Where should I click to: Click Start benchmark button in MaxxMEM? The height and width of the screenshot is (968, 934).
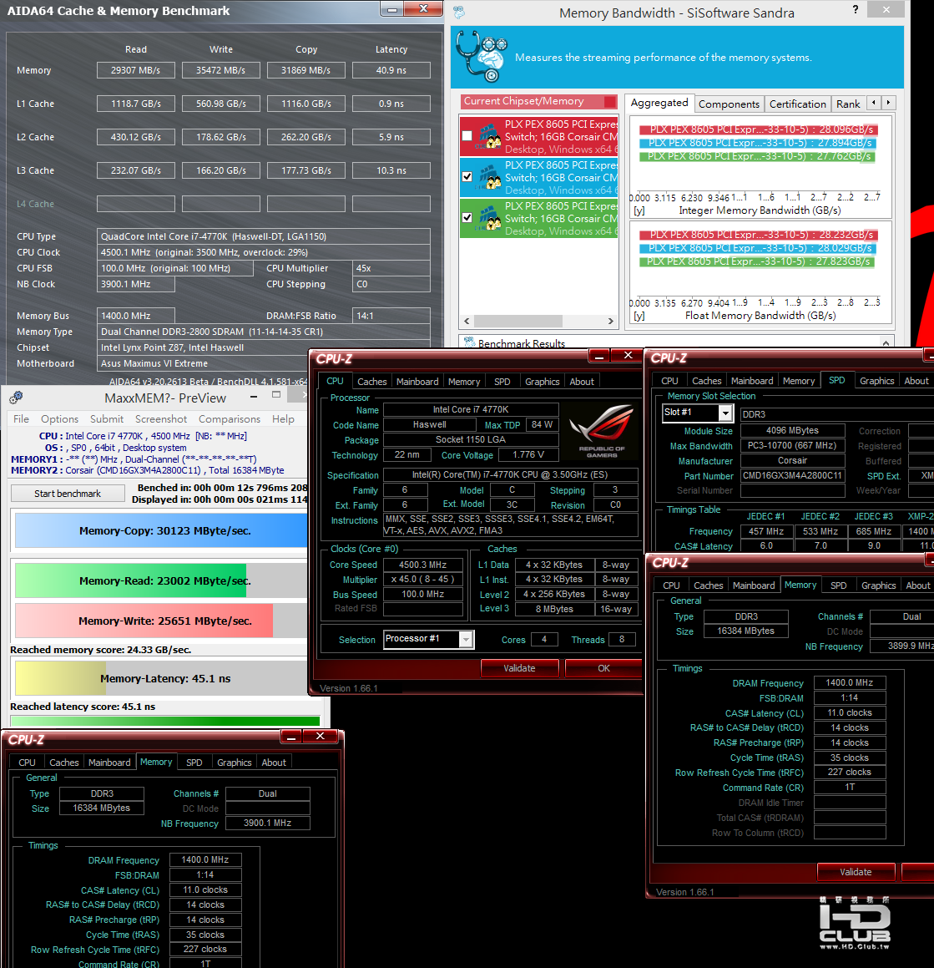tap(68, 494)
